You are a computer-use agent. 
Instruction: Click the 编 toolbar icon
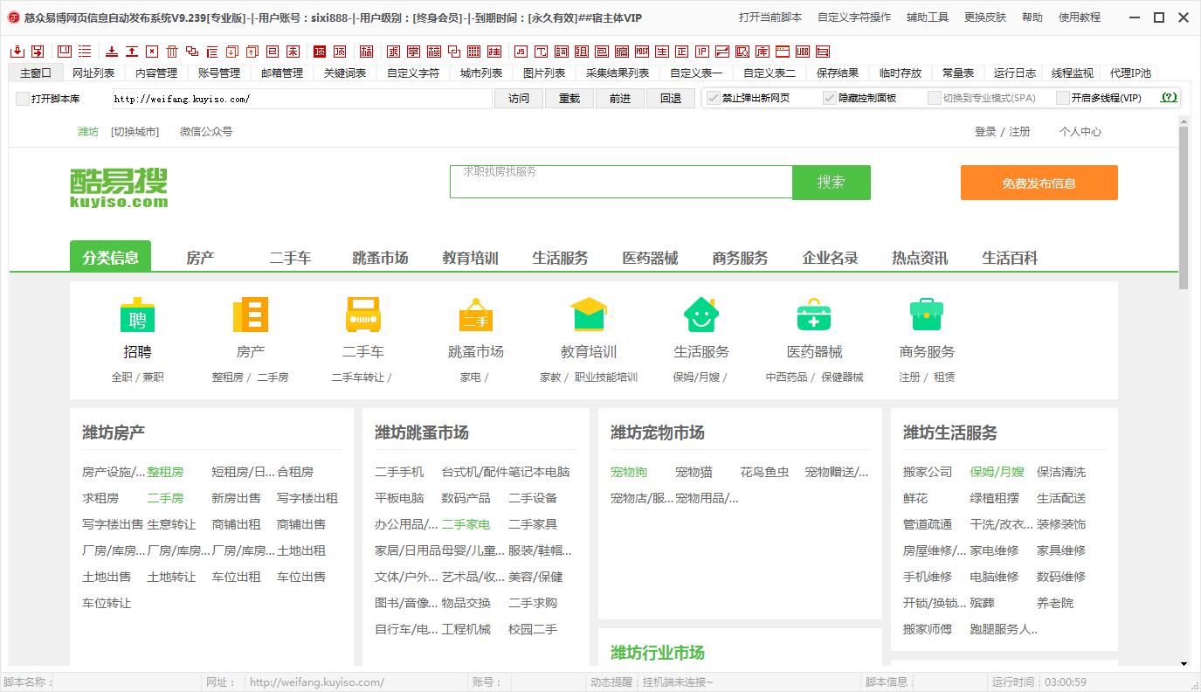pos(622,52)
